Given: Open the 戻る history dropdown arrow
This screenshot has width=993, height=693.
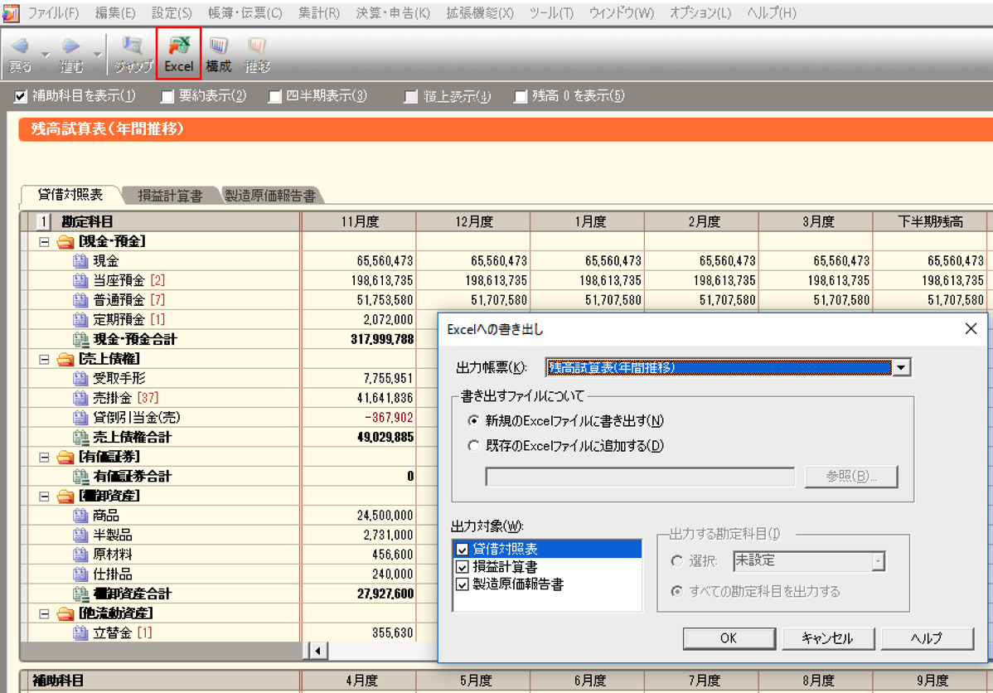Looking at the screenshot, I should click(x=46, y=55).
